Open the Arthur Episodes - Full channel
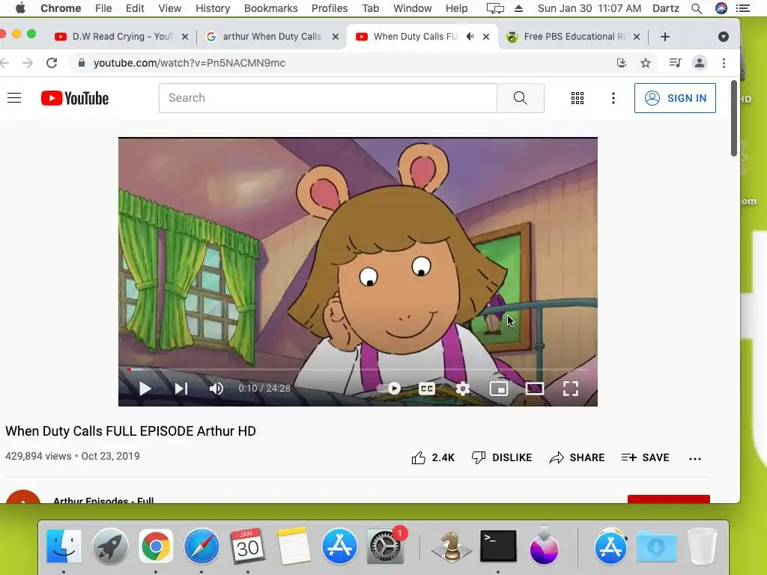 (x=103, y=499)
